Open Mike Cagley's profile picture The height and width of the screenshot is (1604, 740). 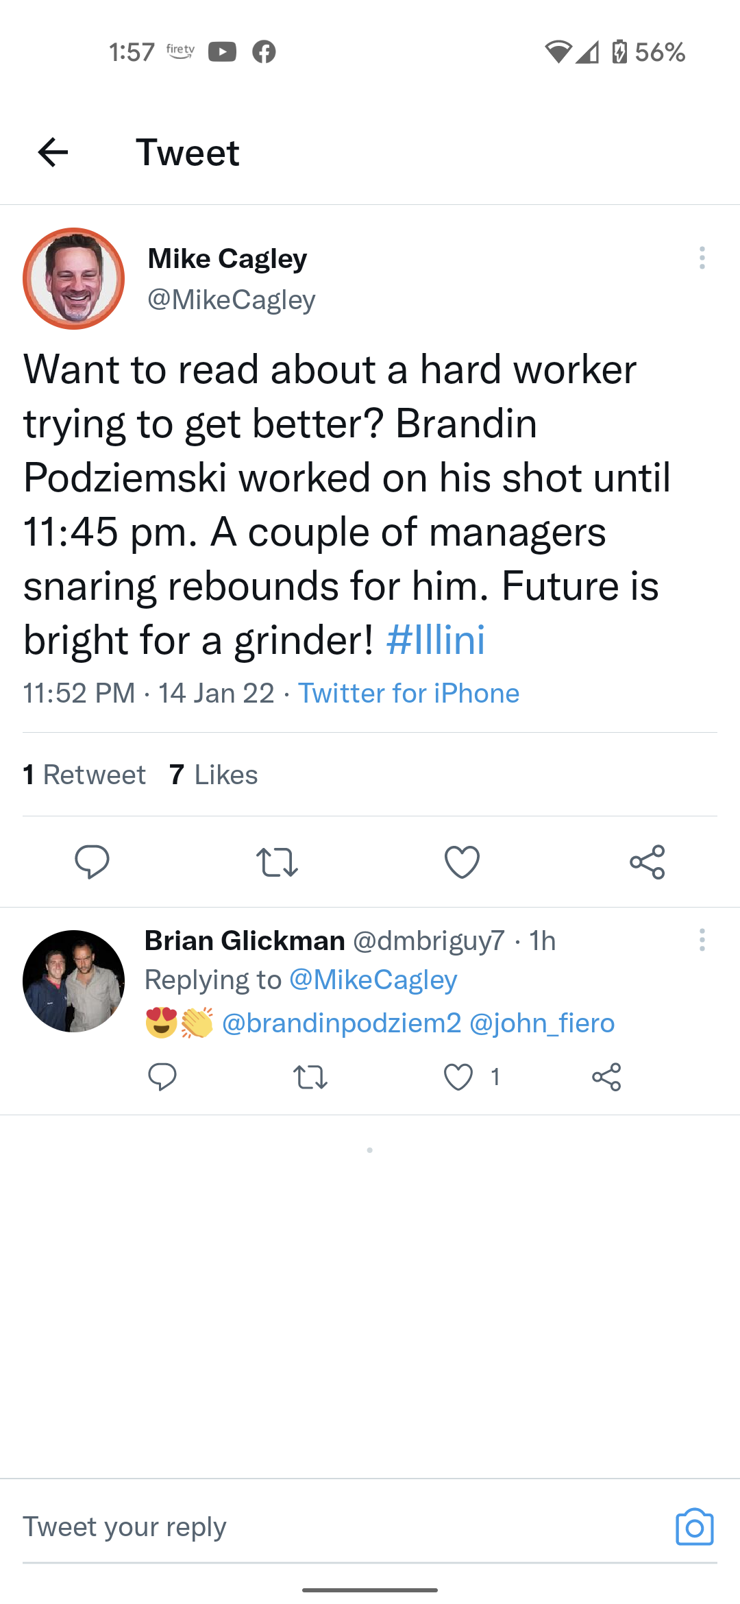[73, 278]
